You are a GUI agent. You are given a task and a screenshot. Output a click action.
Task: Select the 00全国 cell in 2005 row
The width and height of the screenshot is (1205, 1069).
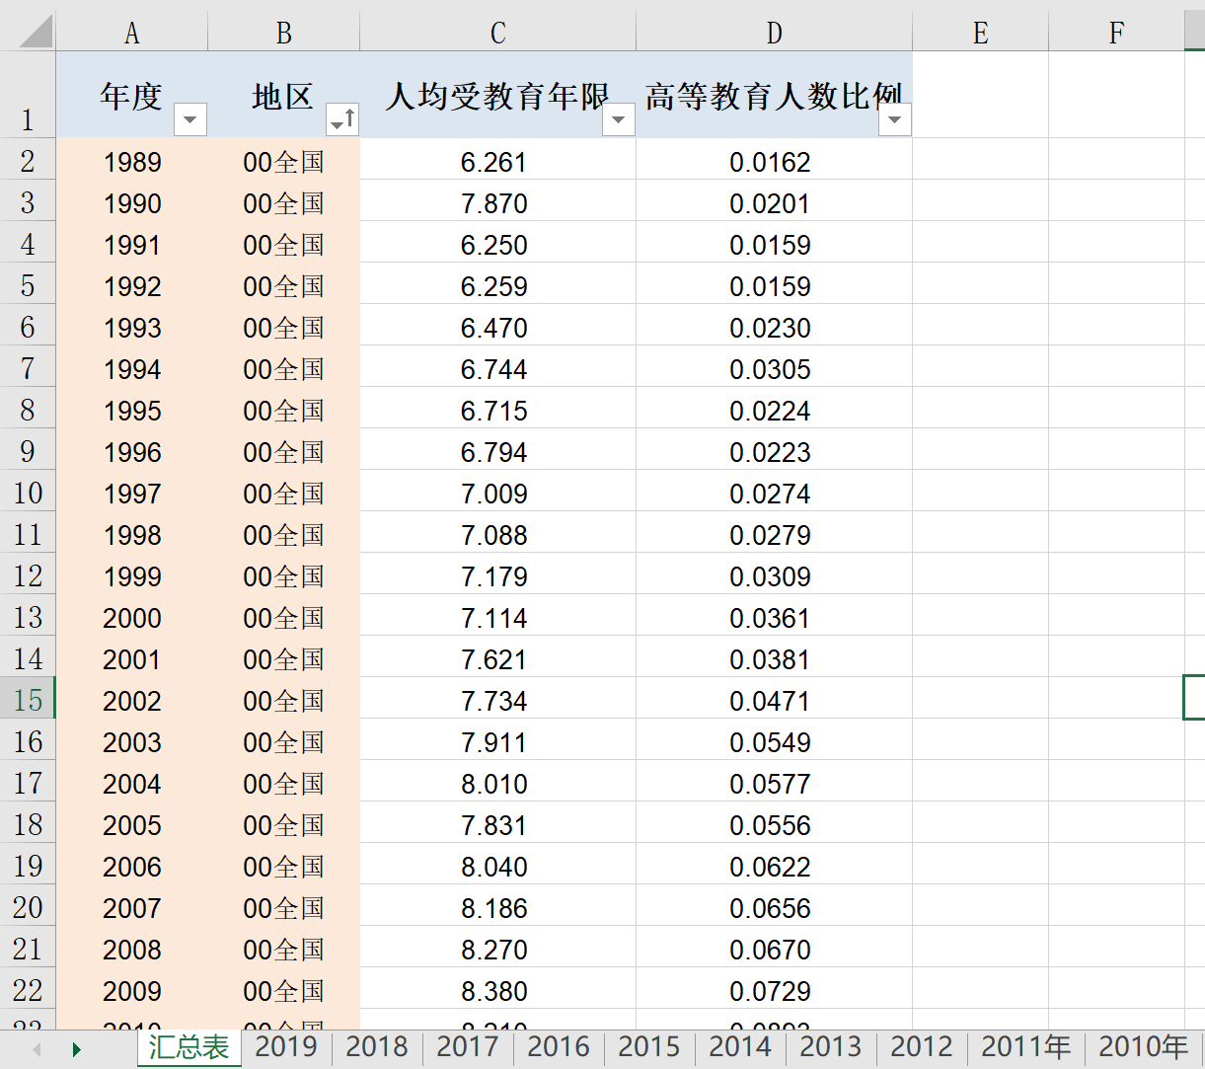[x=284, y=824]
